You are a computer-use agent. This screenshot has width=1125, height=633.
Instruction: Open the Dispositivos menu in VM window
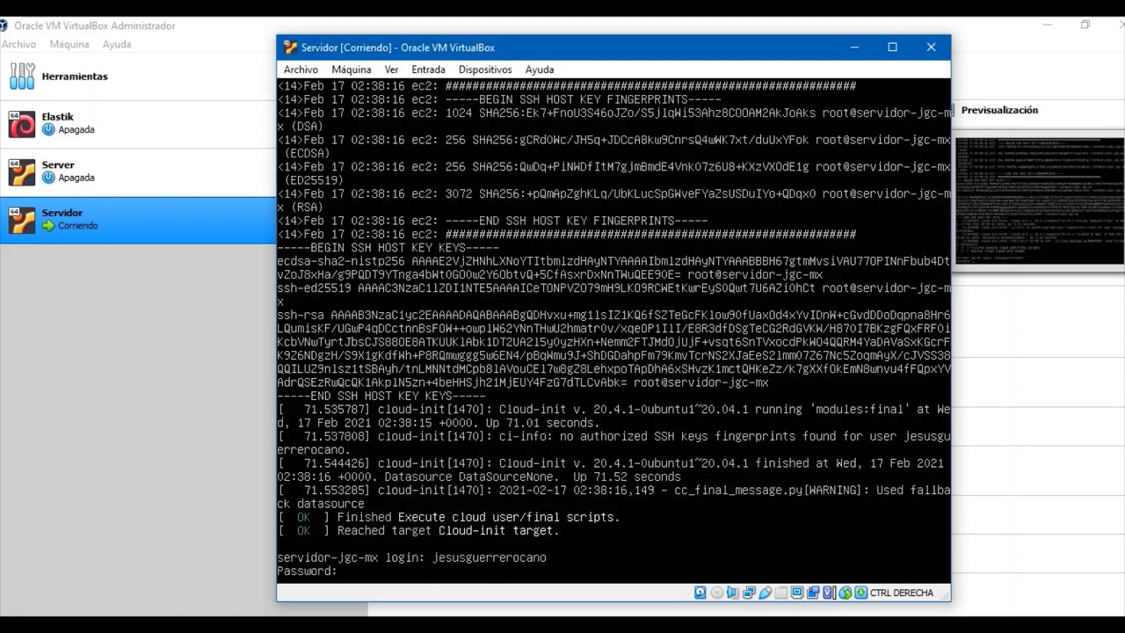[485, 69]
